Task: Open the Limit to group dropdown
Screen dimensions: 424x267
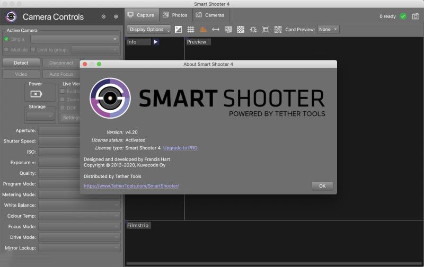Action: 95,50
